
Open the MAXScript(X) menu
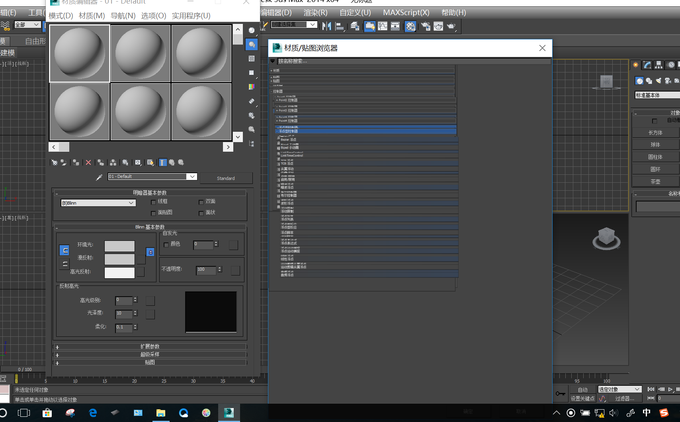[406, 12]
